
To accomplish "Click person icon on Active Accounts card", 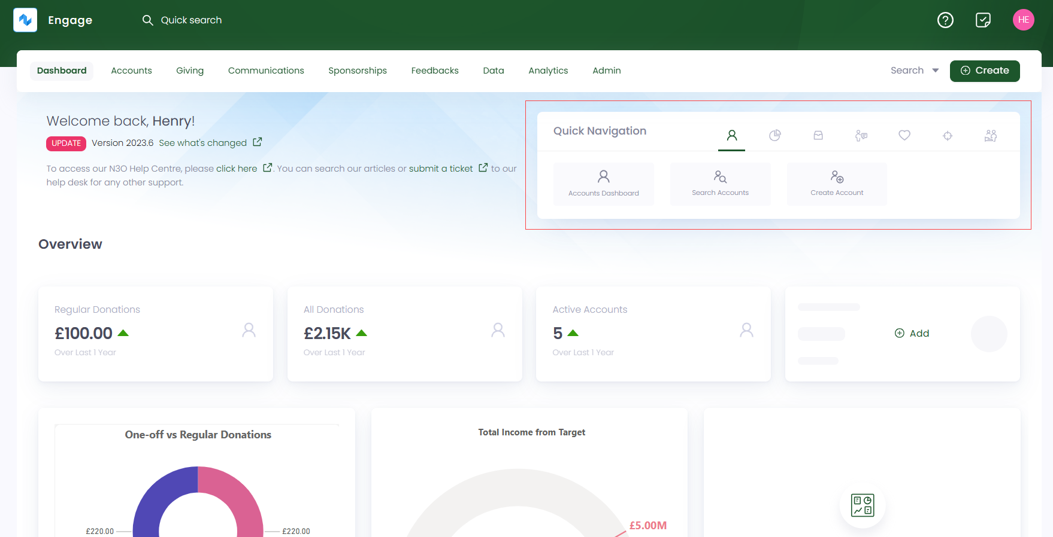I will pos(746,330).
